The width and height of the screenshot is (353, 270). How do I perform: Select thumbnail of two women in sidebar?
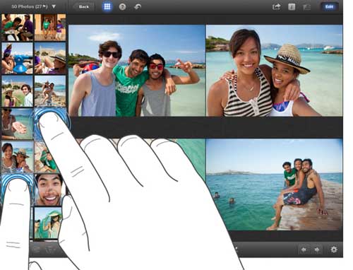pyautogui.click(x=18, y=157)
